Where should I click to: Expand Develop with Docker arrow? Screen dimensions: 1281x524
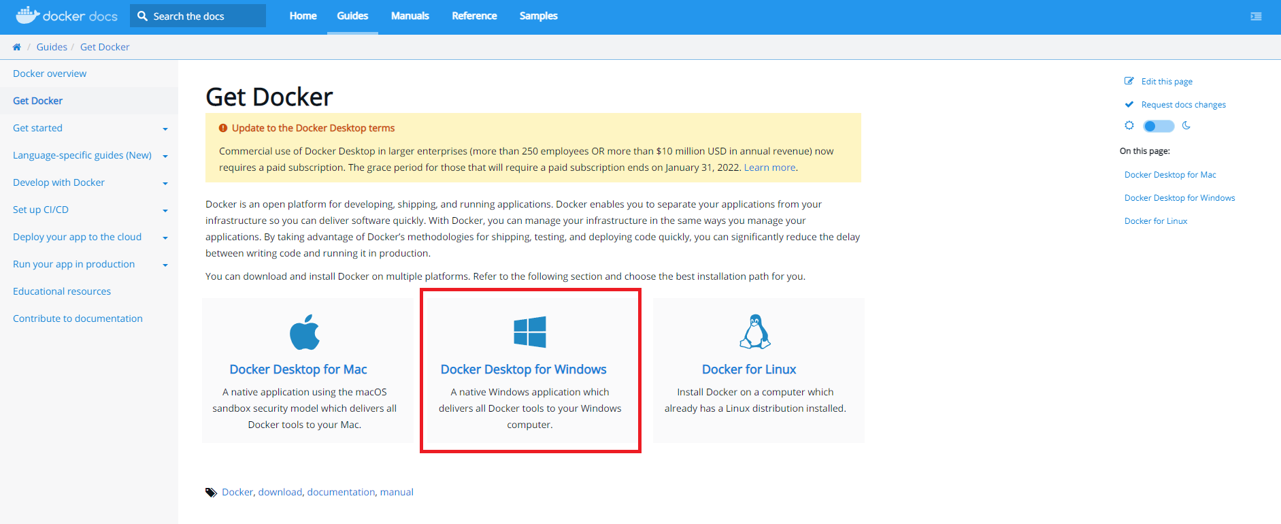point(165,183)
